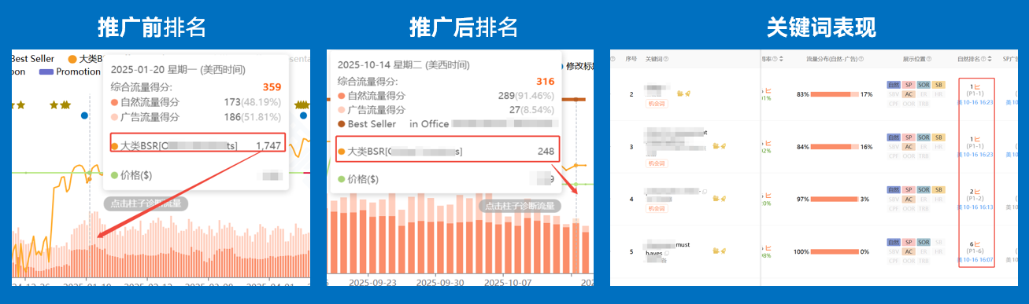Click the help icon next to 流量分布(自然-广告)
Image resolution: width=1029 pixels, height=304 pixels.
pyautogui.click(x=861, y=59)
